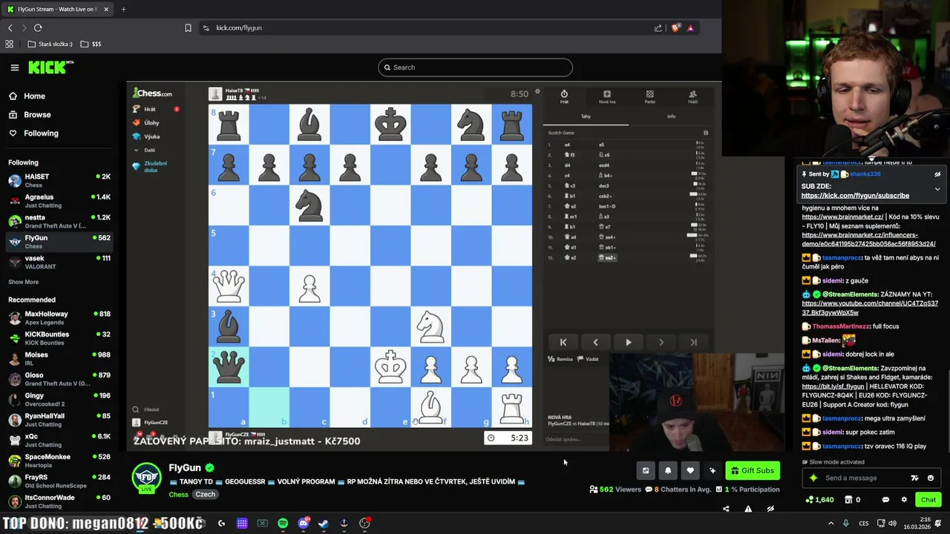Play the moves forward

[629, 342]
